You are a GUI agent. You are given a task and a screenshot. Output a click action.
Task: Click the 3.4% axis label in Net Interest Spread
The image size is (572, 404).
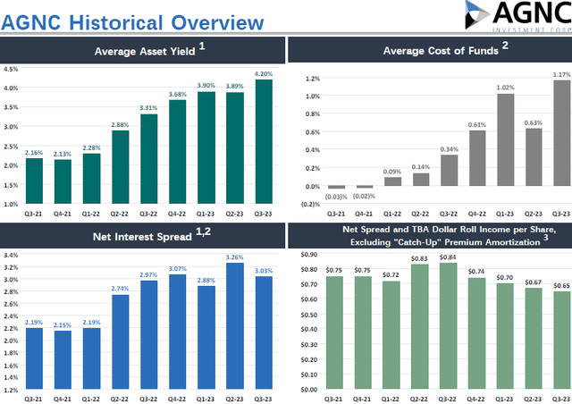pyautogui.click(x=11, y=255)
